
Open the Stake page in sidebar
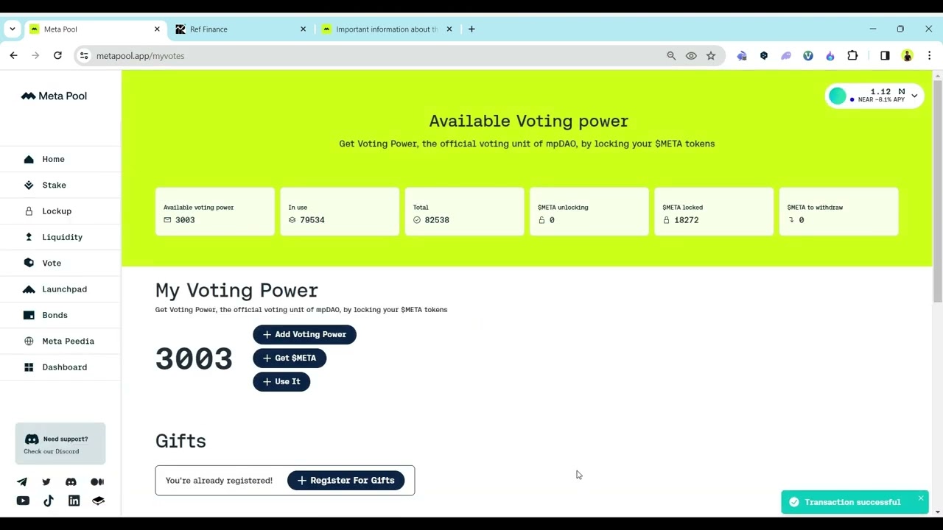[x=54, y=185]
